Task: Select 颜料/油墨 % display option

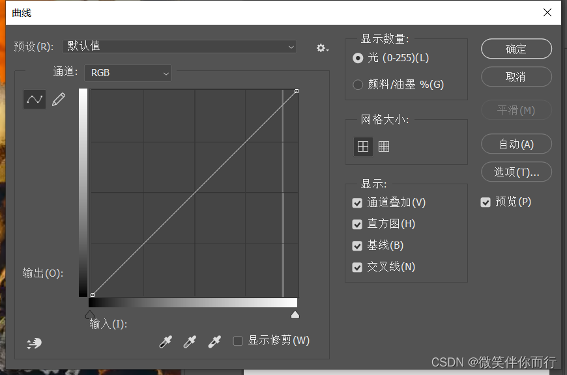Action: (x=358, y=85)
